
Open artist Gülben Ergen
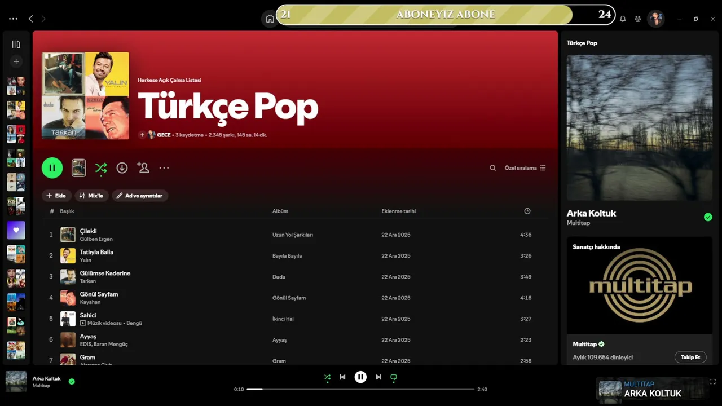tap(96, 239)
